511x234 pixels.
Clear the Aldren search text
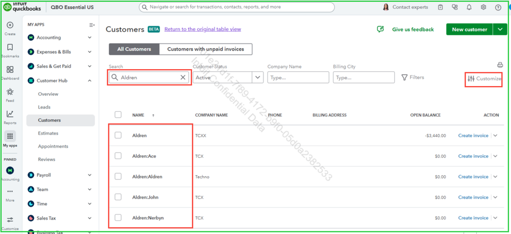pos(183,77)
